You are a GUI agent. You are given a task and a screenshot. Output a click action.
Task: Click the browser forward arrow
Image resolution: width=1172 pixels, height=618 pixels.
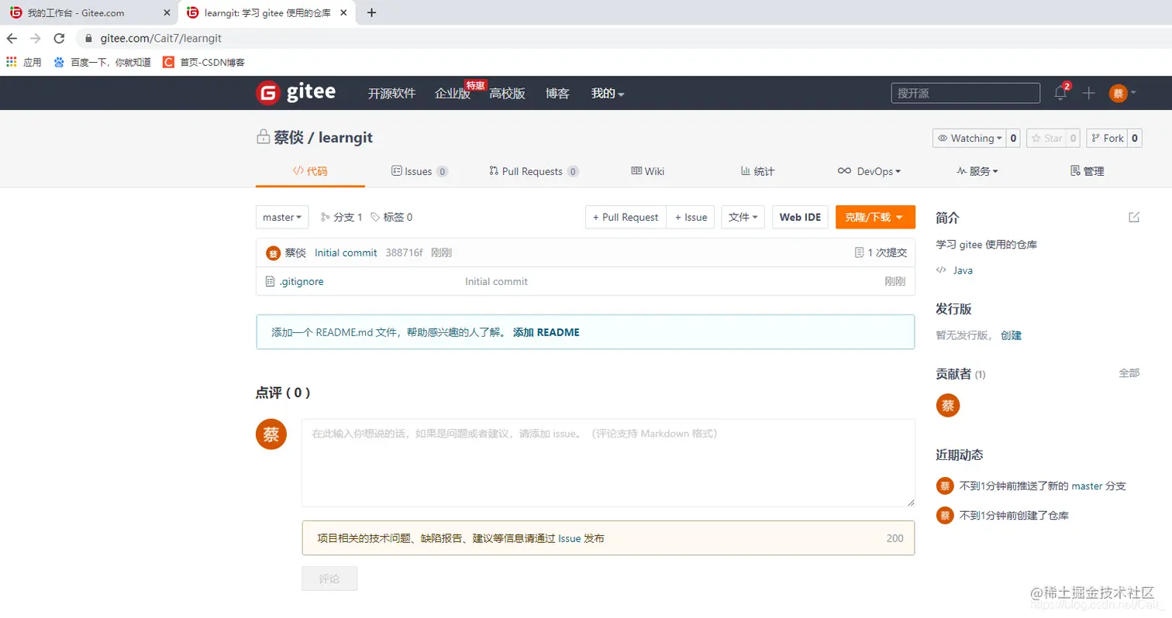click(x=35, y=38)
